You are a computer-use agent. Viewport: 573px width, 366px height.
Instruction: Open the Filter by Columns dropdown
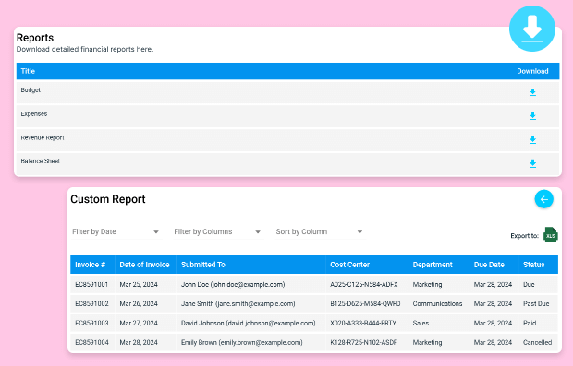[x=217, y=231]
